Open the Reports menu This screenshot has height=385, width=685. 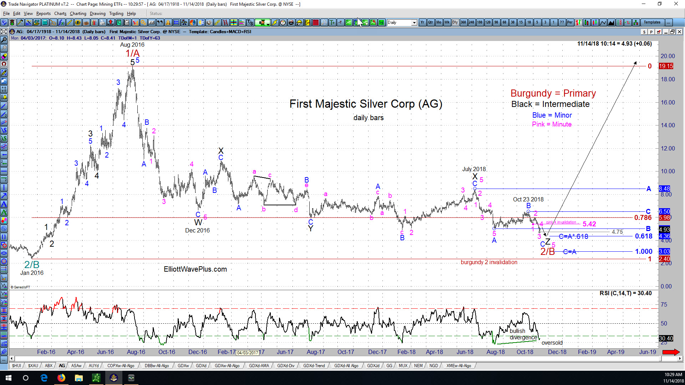tap(44, 14)
